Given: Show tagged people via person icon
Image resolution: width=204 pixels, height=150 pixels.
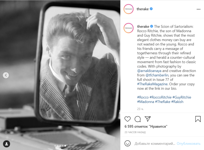Looking at the screenshot, I should coord(7,144).
